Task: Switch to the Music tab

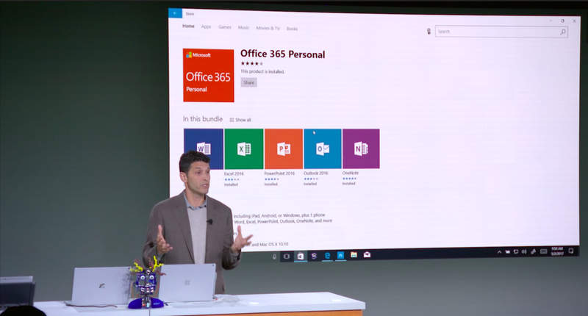Action: 243,27
